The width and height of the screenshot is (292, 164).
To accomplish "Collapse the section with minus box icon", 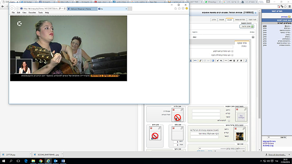I will [x=252, y=37].
